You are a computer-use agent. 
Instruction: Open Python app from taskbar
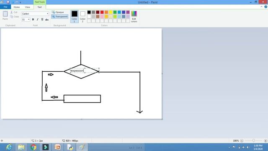pos(70,147)
